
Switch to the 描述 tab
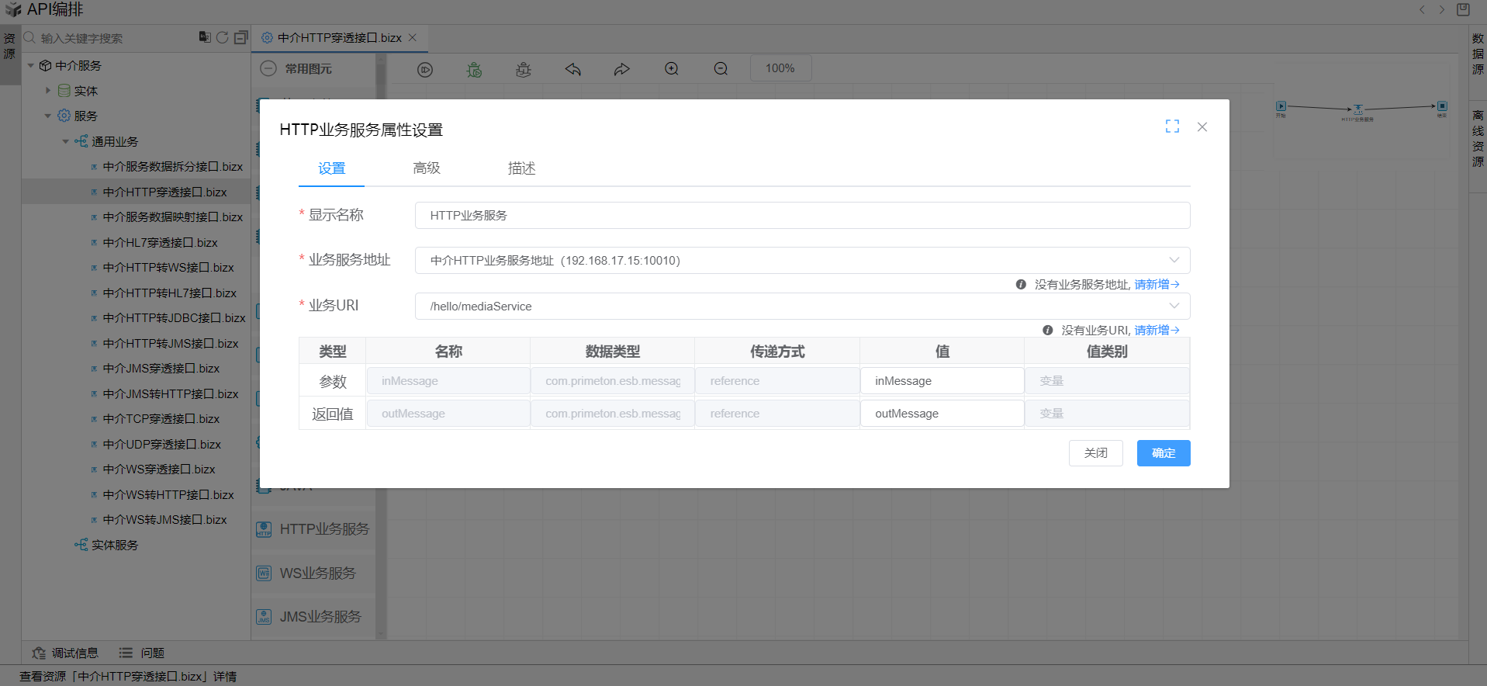(521, 168)
